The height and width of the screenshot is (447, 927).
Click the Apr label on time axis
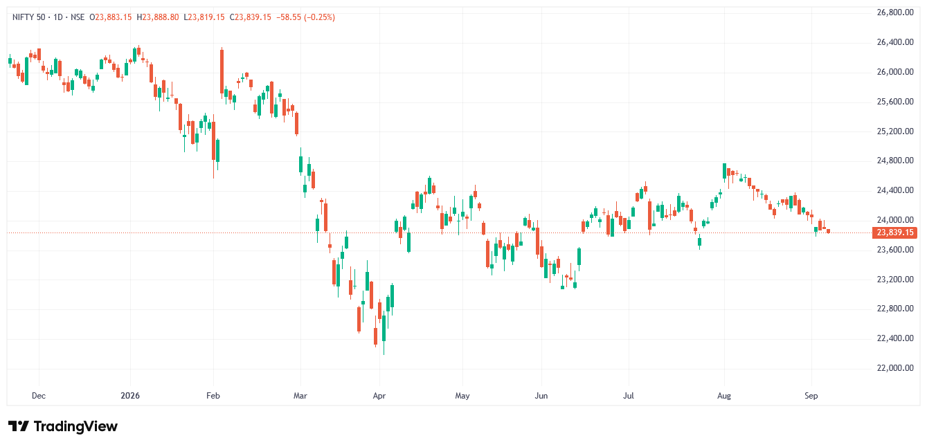pos(379,396)
